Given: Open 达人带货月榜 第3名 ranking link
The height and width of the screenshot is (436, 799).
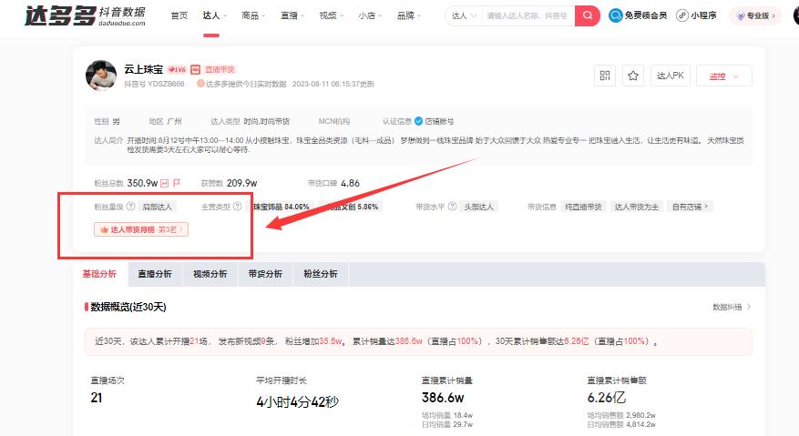Looking at the screenshot, I should point(141,229).
